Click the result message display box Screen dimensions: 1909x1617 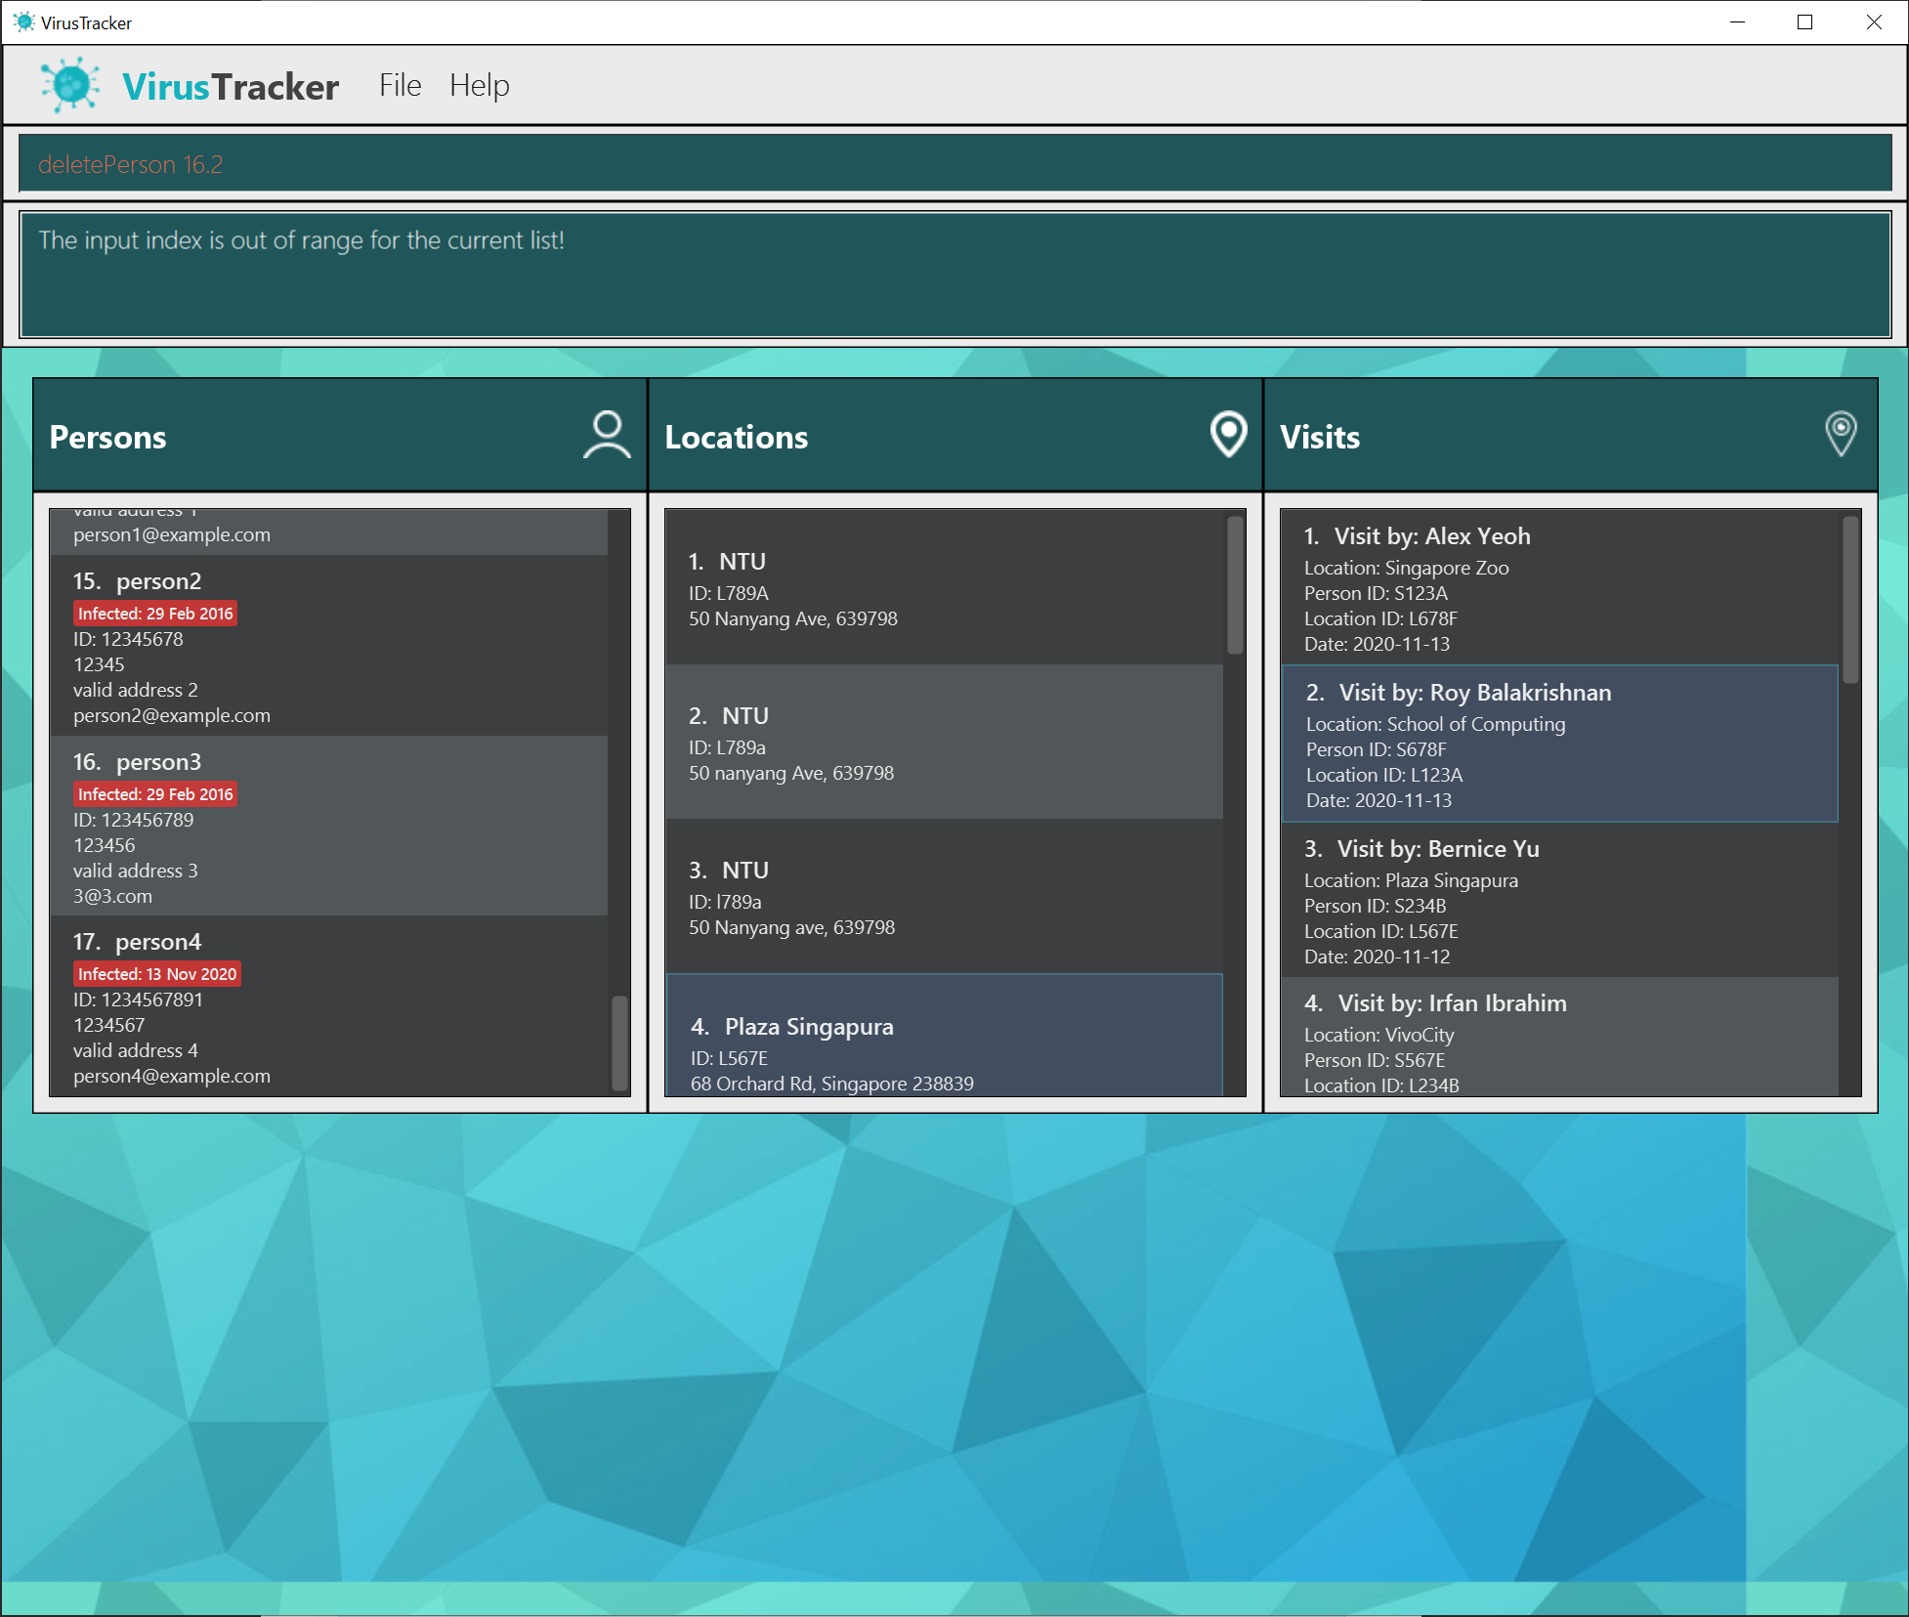coord(954,276)
